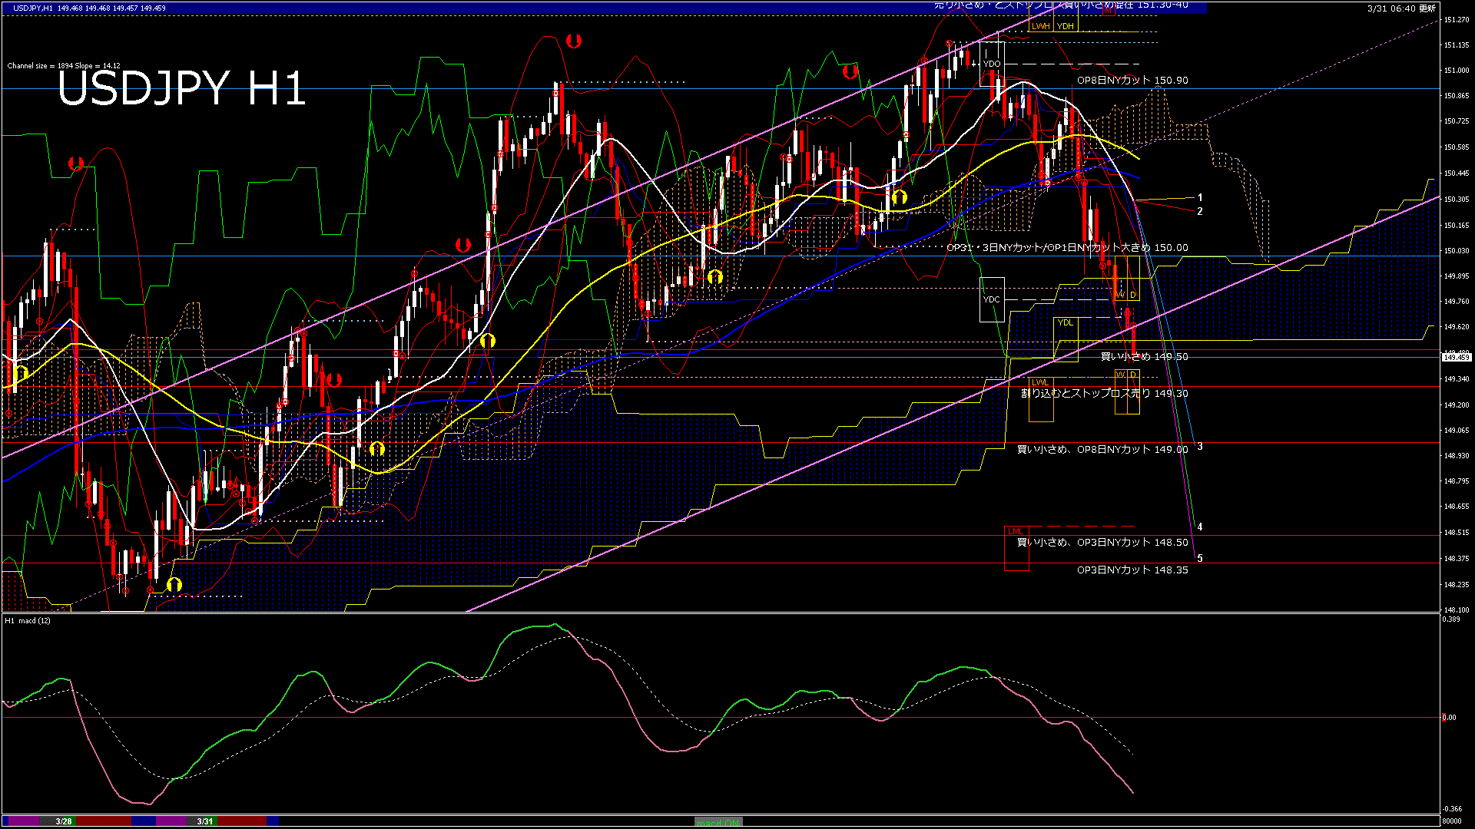Click the YDL level label
Viewport: 1475px width, 829px height.
coord(1065,322)
